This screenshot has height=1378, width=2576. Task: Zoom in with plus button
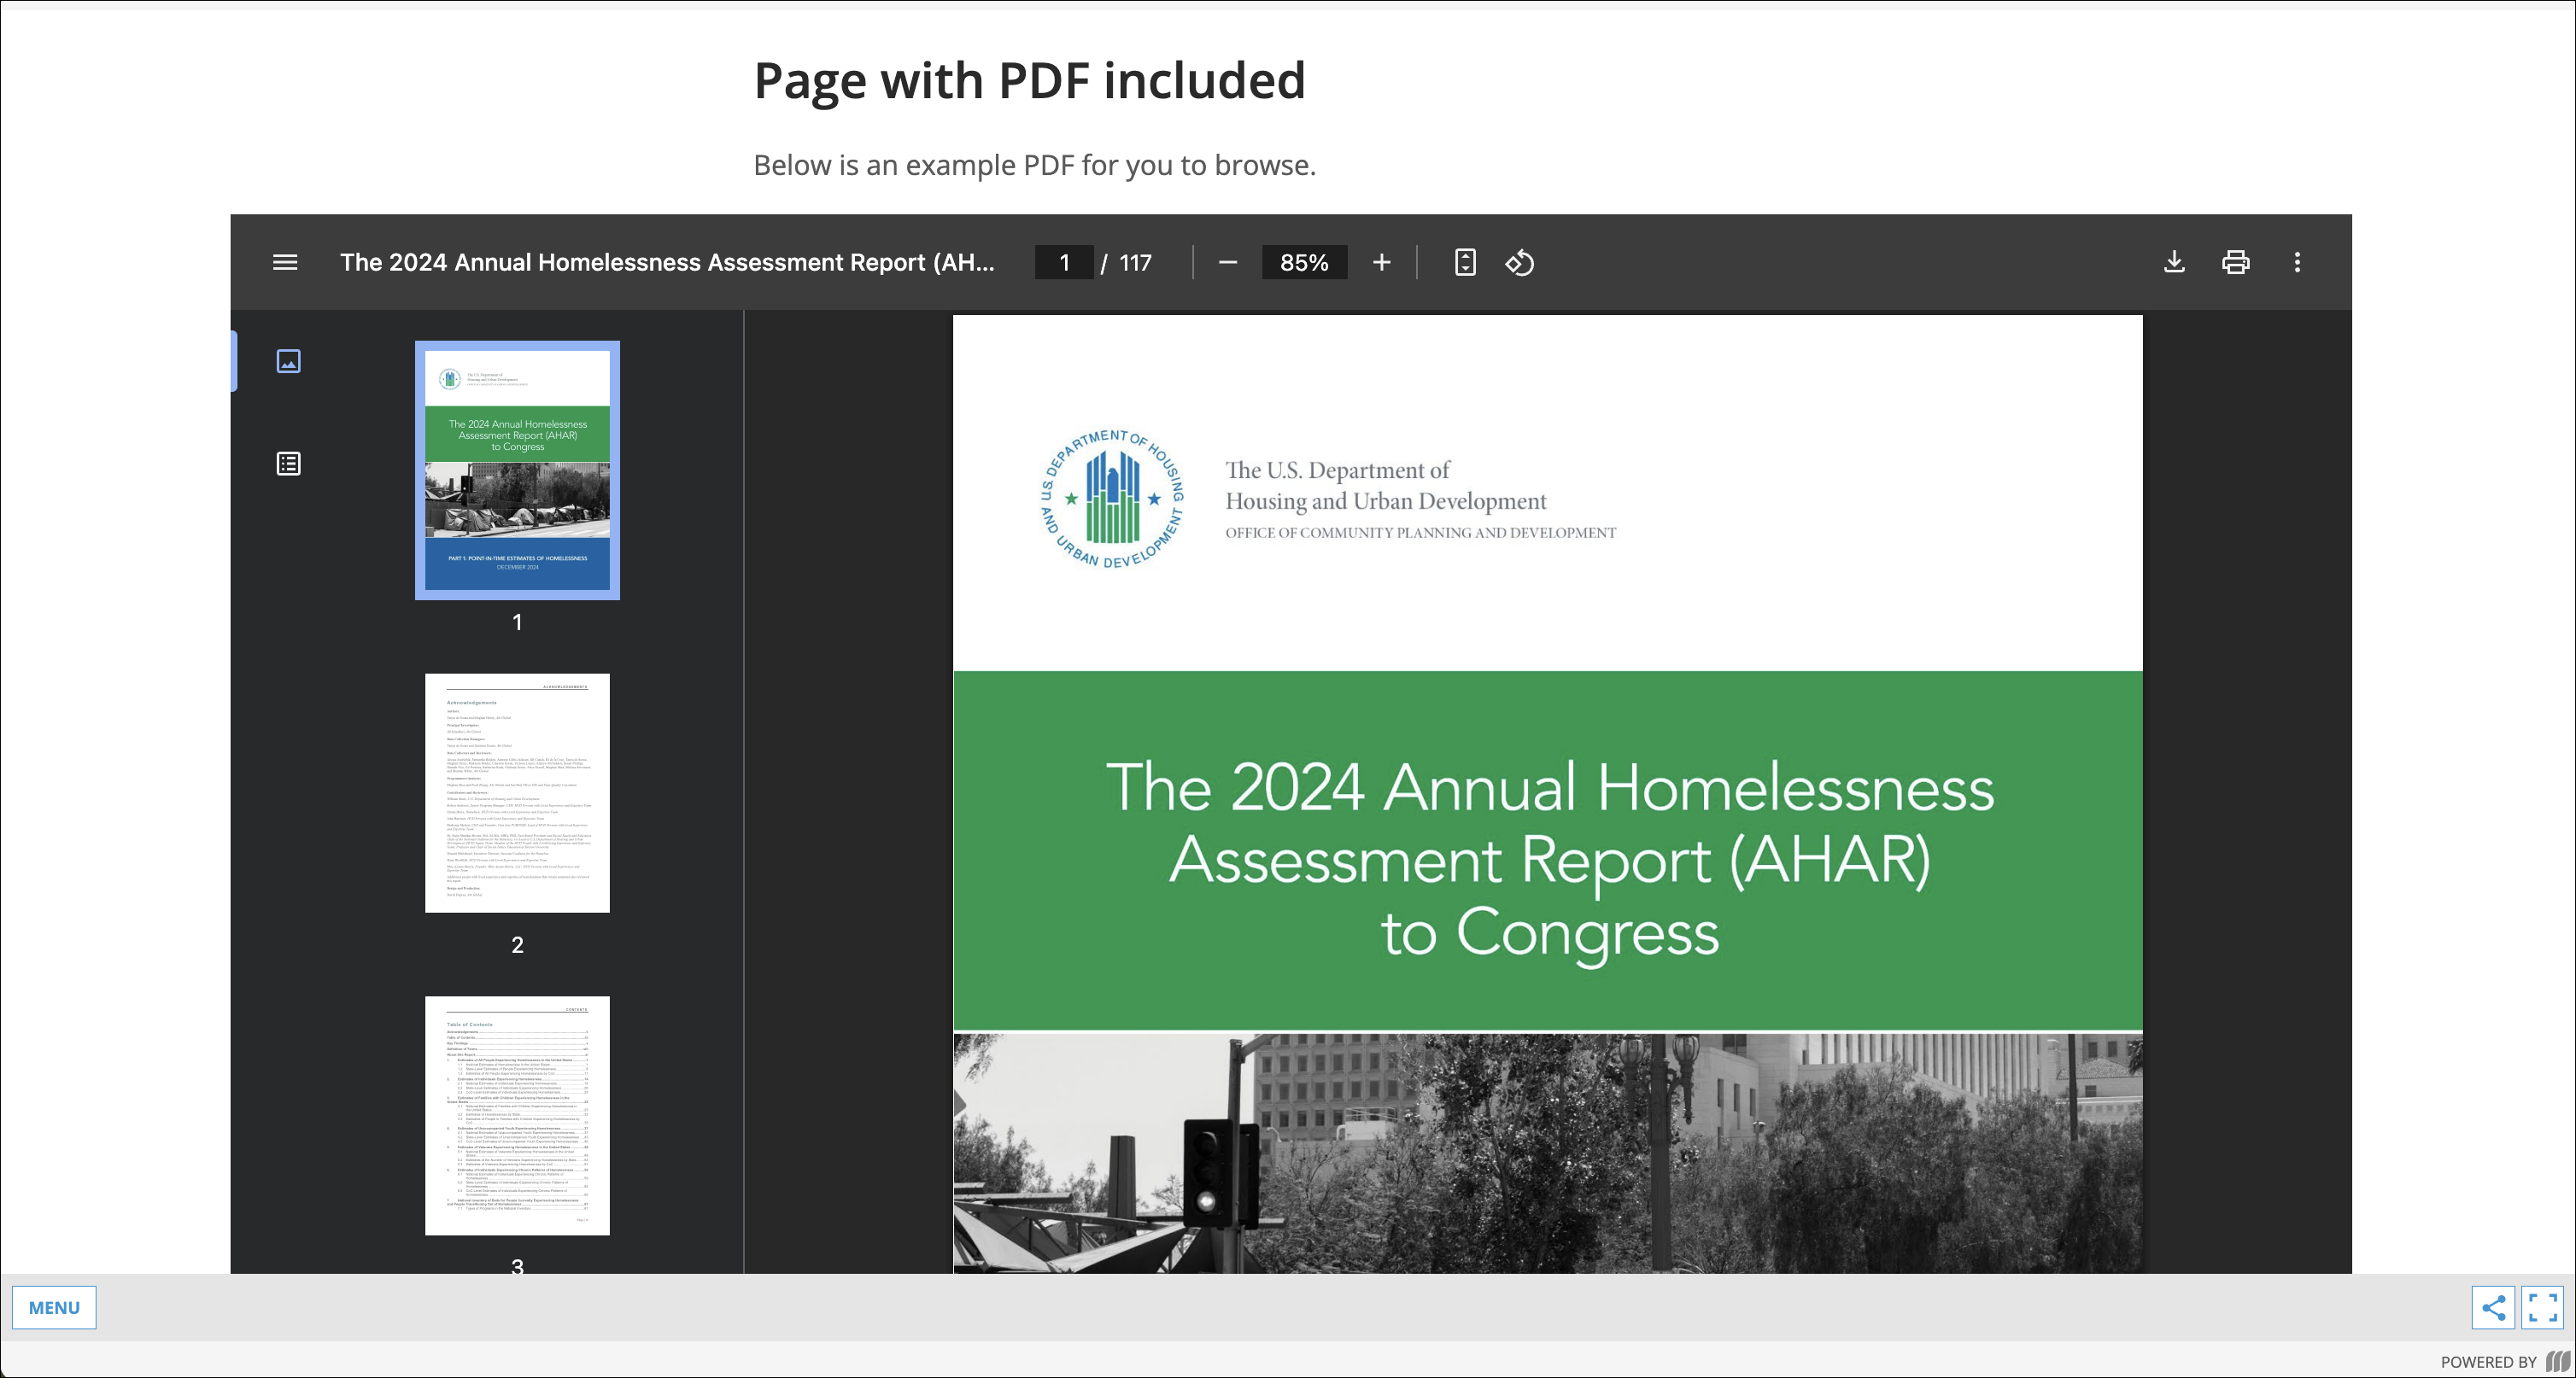tap(1381, 262)
